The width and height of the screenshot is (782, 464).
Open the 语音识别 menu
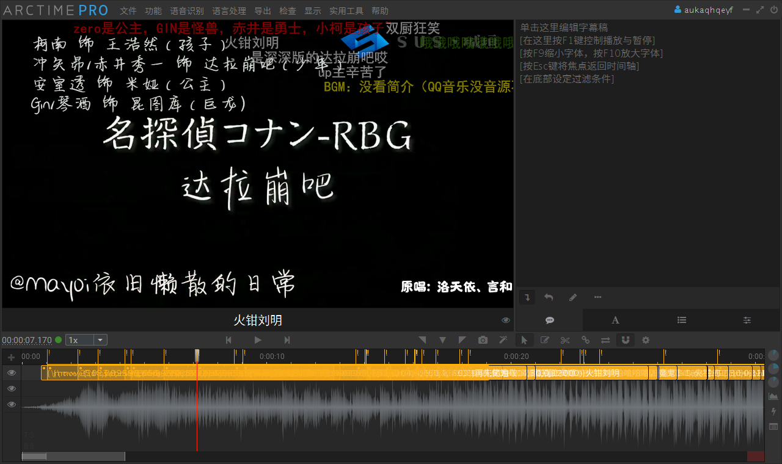[x=187, y=11]
